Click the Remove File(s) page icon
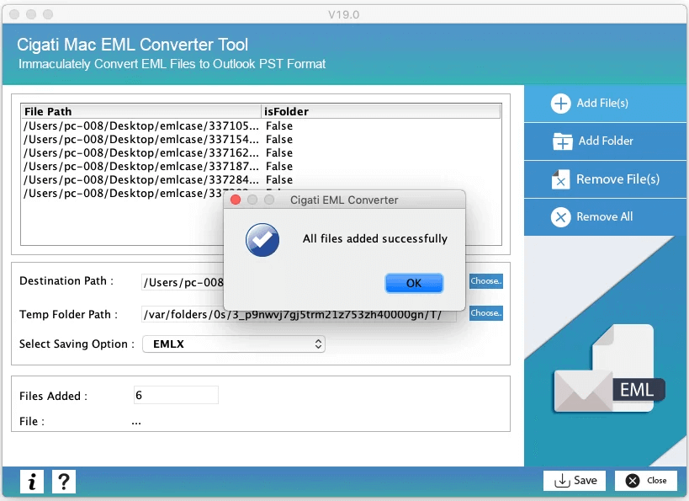This screenshot has height=501, width=689. point(560,179)
